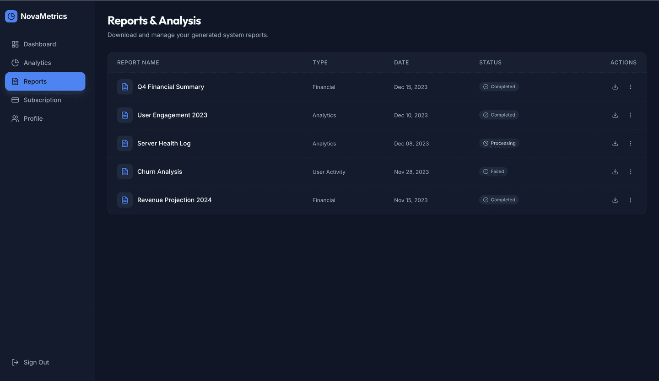Open the kebab menu for User Engagement 2023
Image resolution: width=659 pixels, height=381 pixels.
[630, 115]
